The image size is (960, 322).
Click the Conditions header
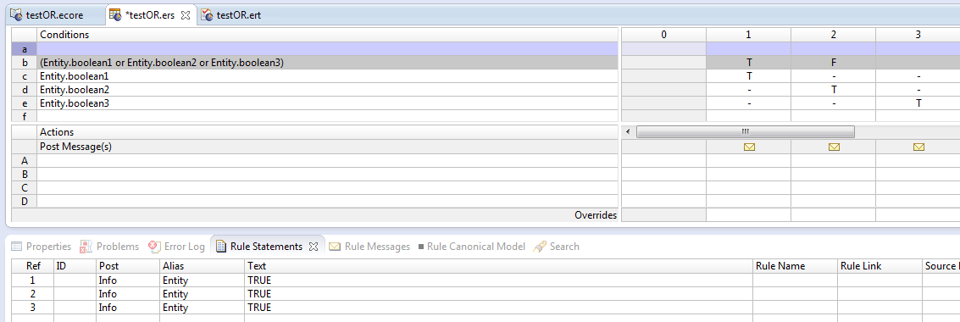click(327, 35)
